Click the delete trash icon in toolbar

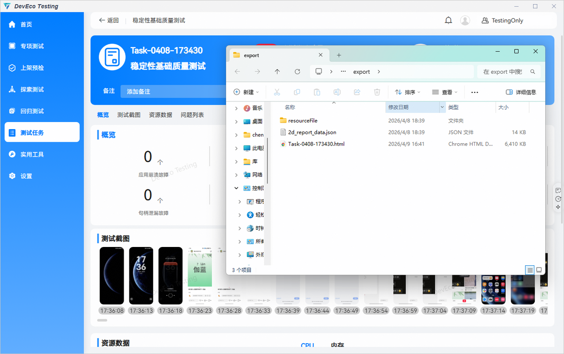pos(377,92)
